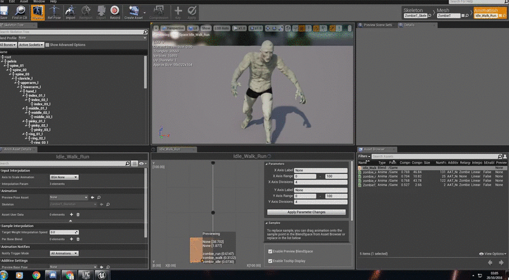Click the X Axis Label input field
Viewport: 509px width, 280px height.
point(321,171)
